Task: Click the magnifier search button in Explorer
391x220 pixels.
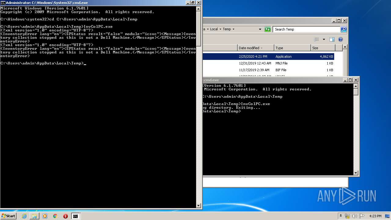Action: 344,29
